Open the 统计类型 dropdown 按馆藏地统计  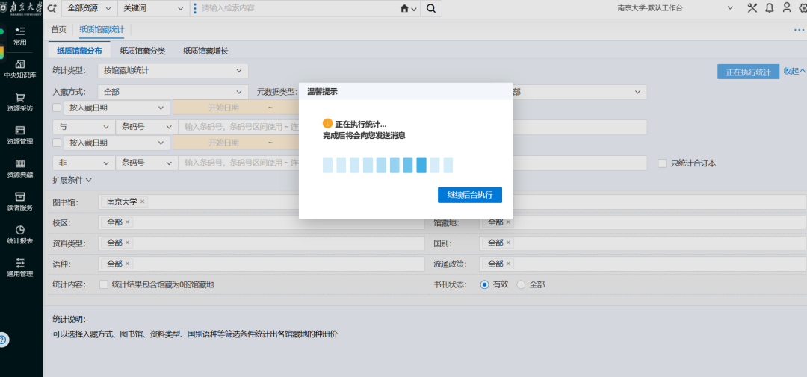[x=173, y=70]
